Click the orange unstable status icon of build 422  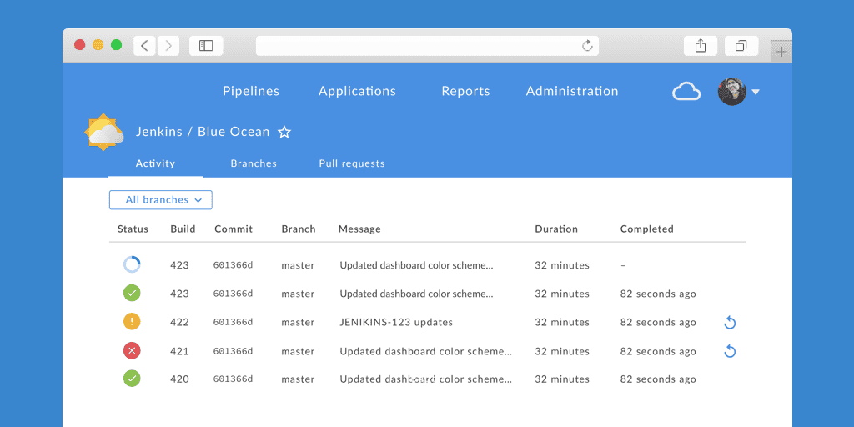pos(132,322)
